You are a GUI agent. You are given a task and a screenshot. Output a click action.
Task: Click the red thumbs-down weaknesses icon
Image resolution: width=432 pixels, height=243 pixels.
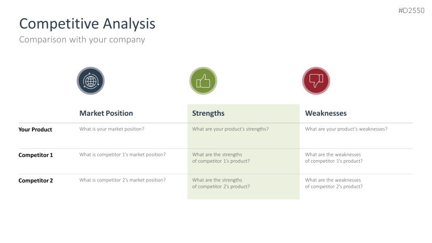click(316, 81)
